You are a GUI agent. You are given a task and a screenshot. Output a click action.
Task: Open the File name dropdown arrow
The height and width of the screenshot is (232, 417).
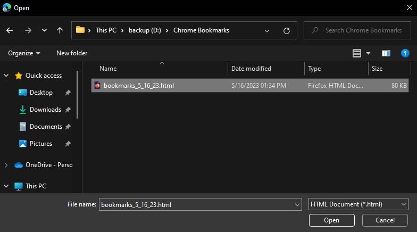pos(297,204)
